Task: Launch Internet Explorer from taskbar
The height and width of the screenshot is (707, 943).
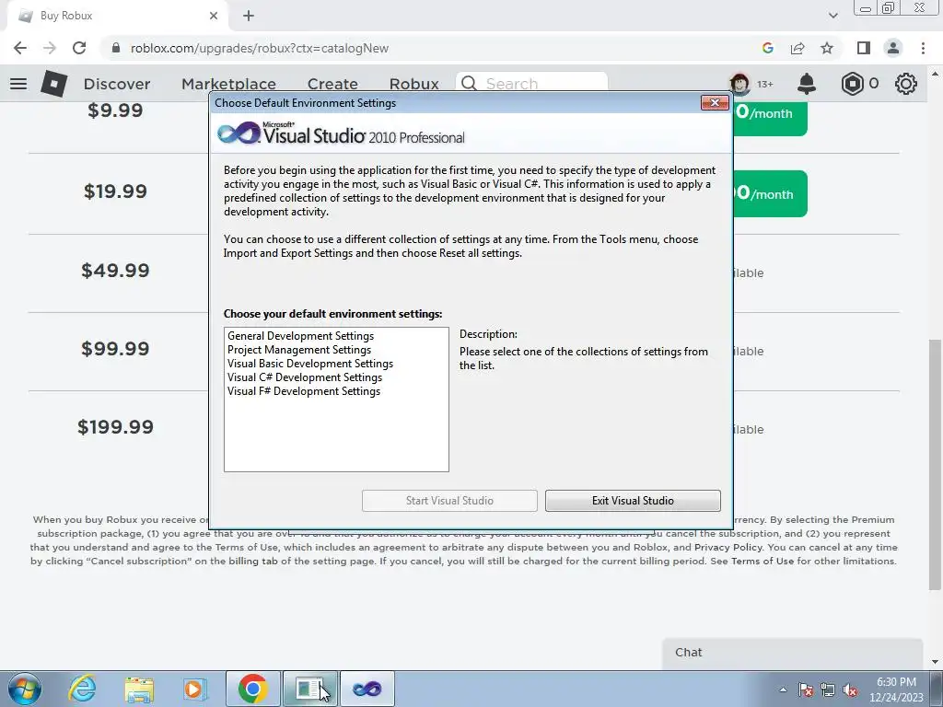Action: pos(82,689)
